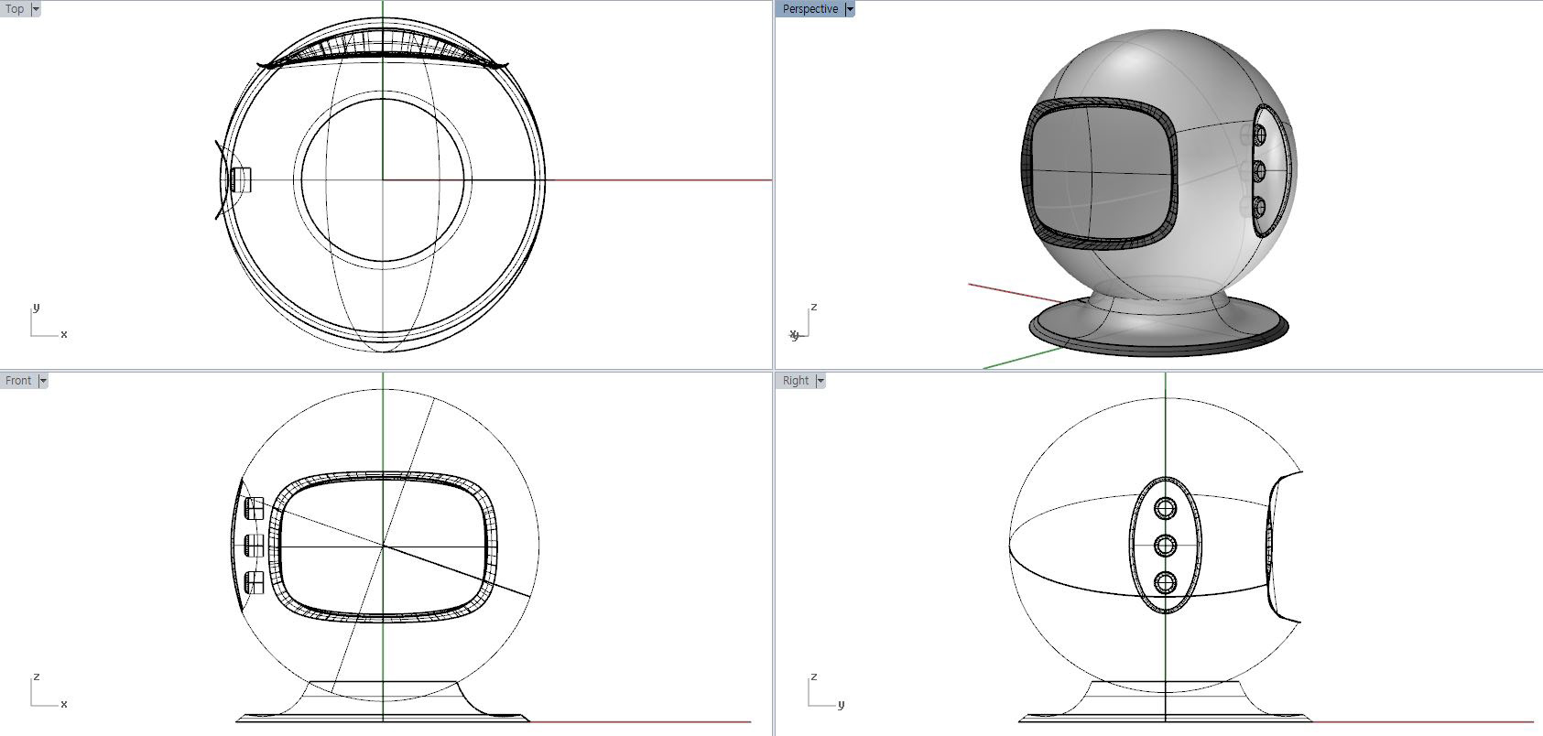Image resolution: width=1543 pixels, height=736 pixels.
Task: Open the Front viewport dropdown arrow
Action: pos(42,380)
